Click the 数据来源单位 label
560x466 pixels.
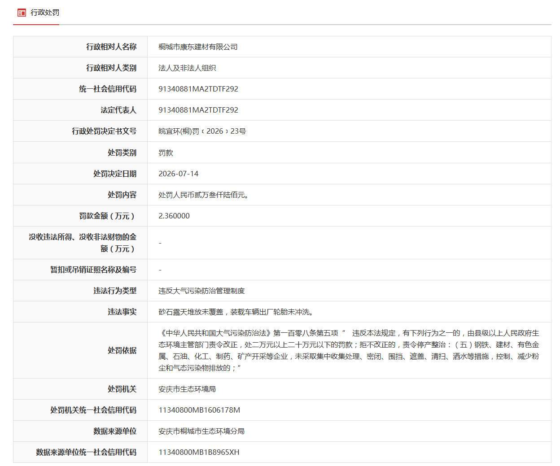coord(115,431)
